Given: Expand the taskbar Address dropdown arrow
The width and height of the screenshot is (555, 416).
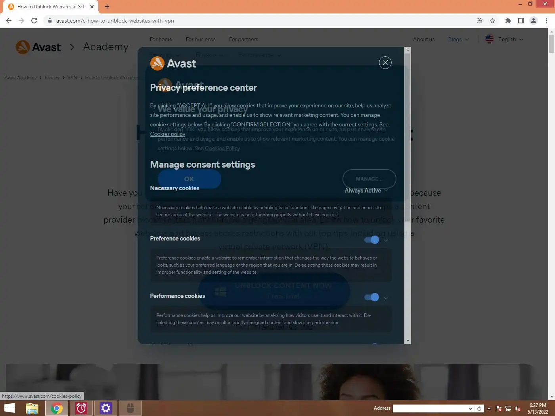Looking at the screenshot, I should click(x=471, y=408).
